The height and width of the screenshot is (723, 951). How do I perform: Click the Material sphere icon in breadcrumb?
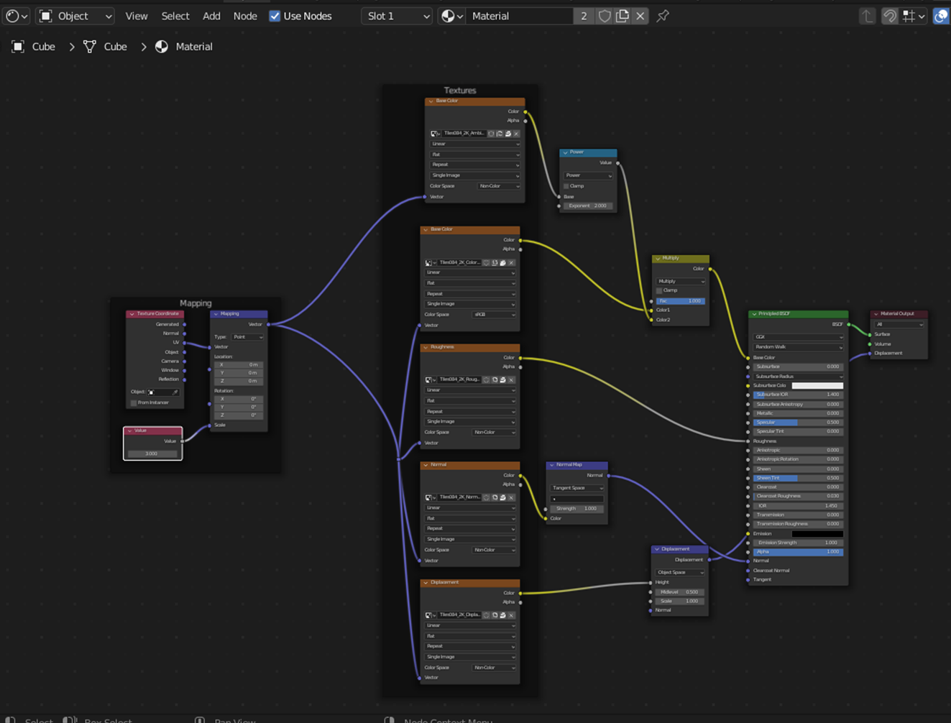(162, 47)
